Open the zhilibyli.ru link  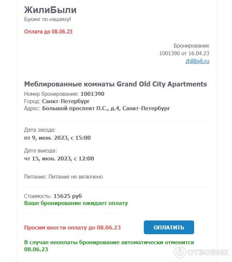[197, 61]
